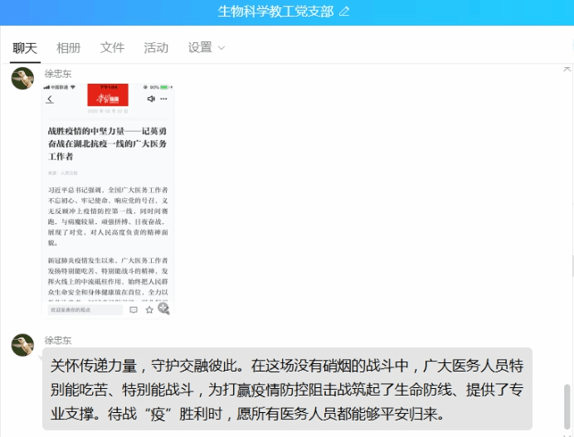Click sender name 徐忠东 above text message
Viewport: 574px width, 437px height.
57,340
